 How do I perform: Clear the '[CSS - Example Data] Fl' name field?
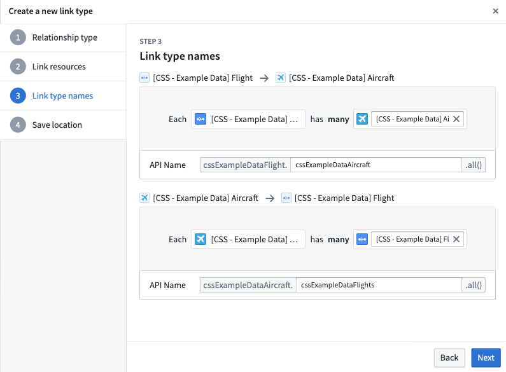(456, 239)
